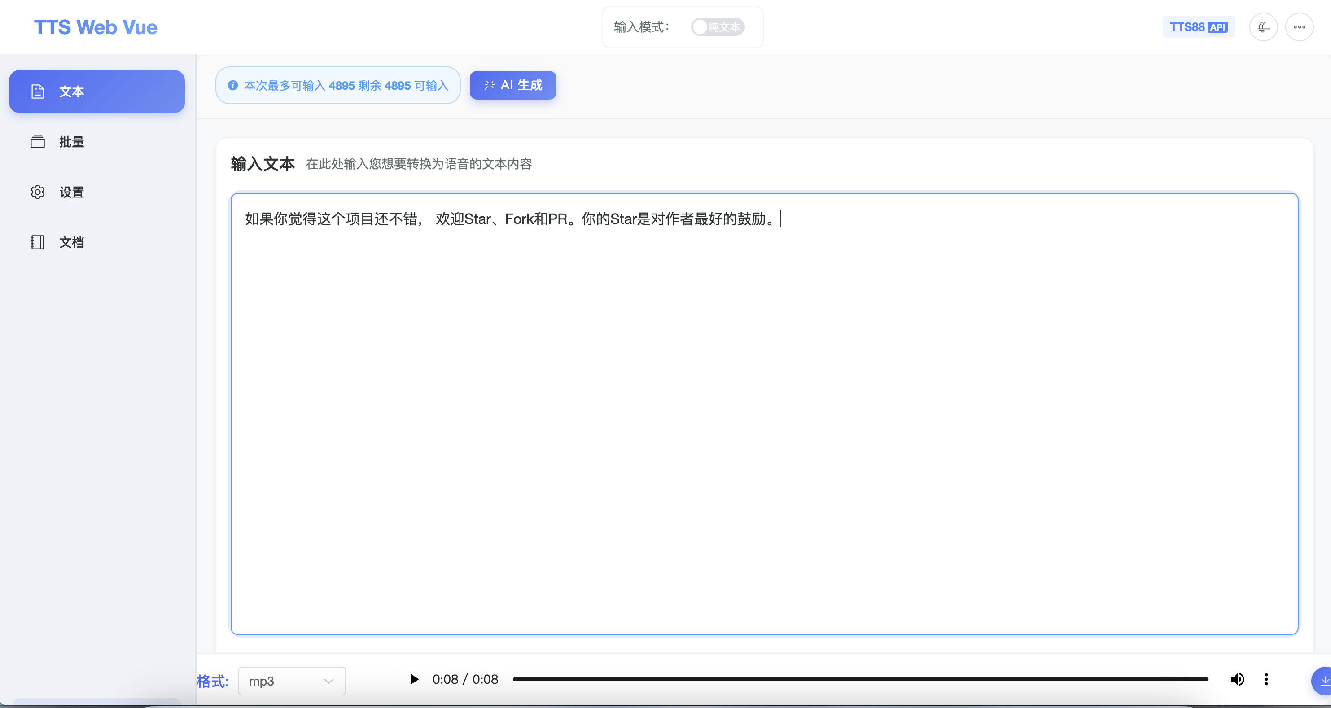Open audio player vertical dots menu
The image size is (1331, 708).
tap(1266, 679)
